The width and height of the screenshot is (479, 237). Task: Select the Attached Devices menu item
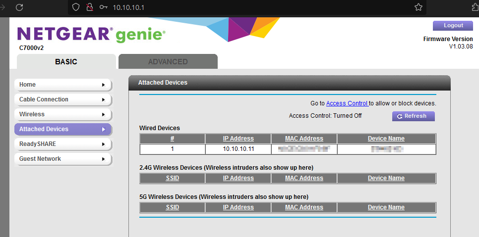[x=62, y=129]
